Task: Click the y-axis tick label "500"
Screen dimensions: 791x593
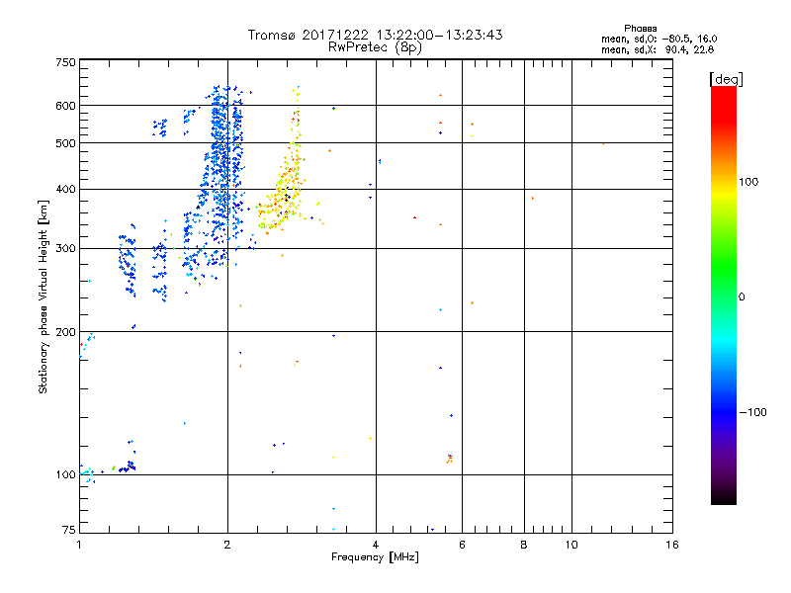Action: coord(65,143)
